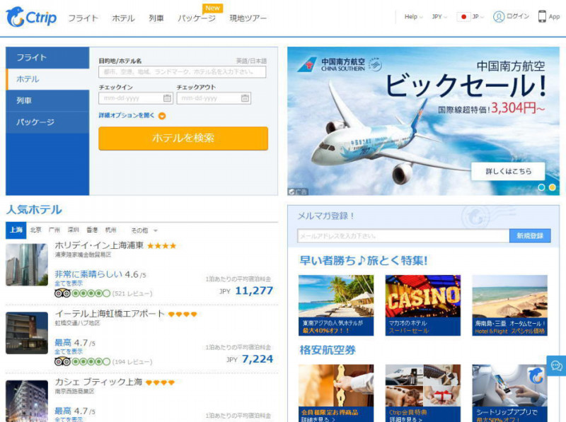Click the mobile App phone icon
The height and width of the screenshot is (422, 566).
point(542,16)
